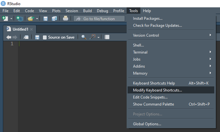
Task: Click the RStudio logo in title bar
Action: click(3, 4)
